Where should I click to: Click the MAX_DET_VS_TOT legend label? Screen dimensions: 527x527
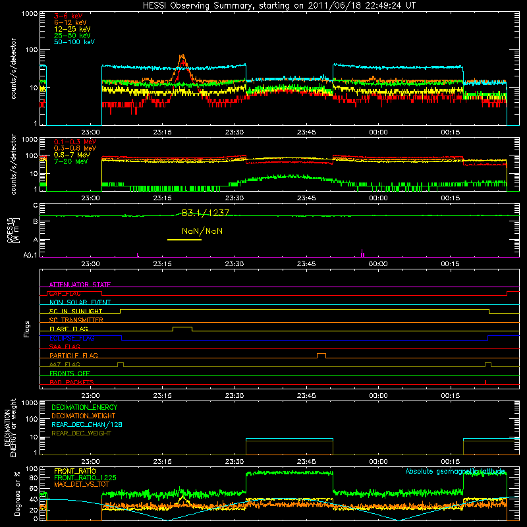coord(82,484)
